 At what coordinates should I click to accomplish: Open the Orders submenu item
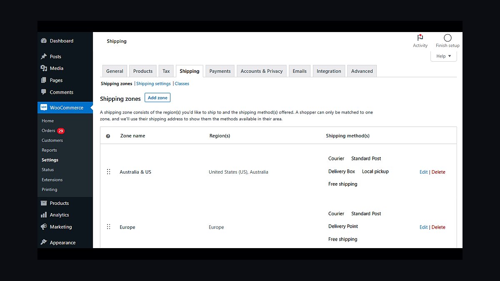(48, 131)
